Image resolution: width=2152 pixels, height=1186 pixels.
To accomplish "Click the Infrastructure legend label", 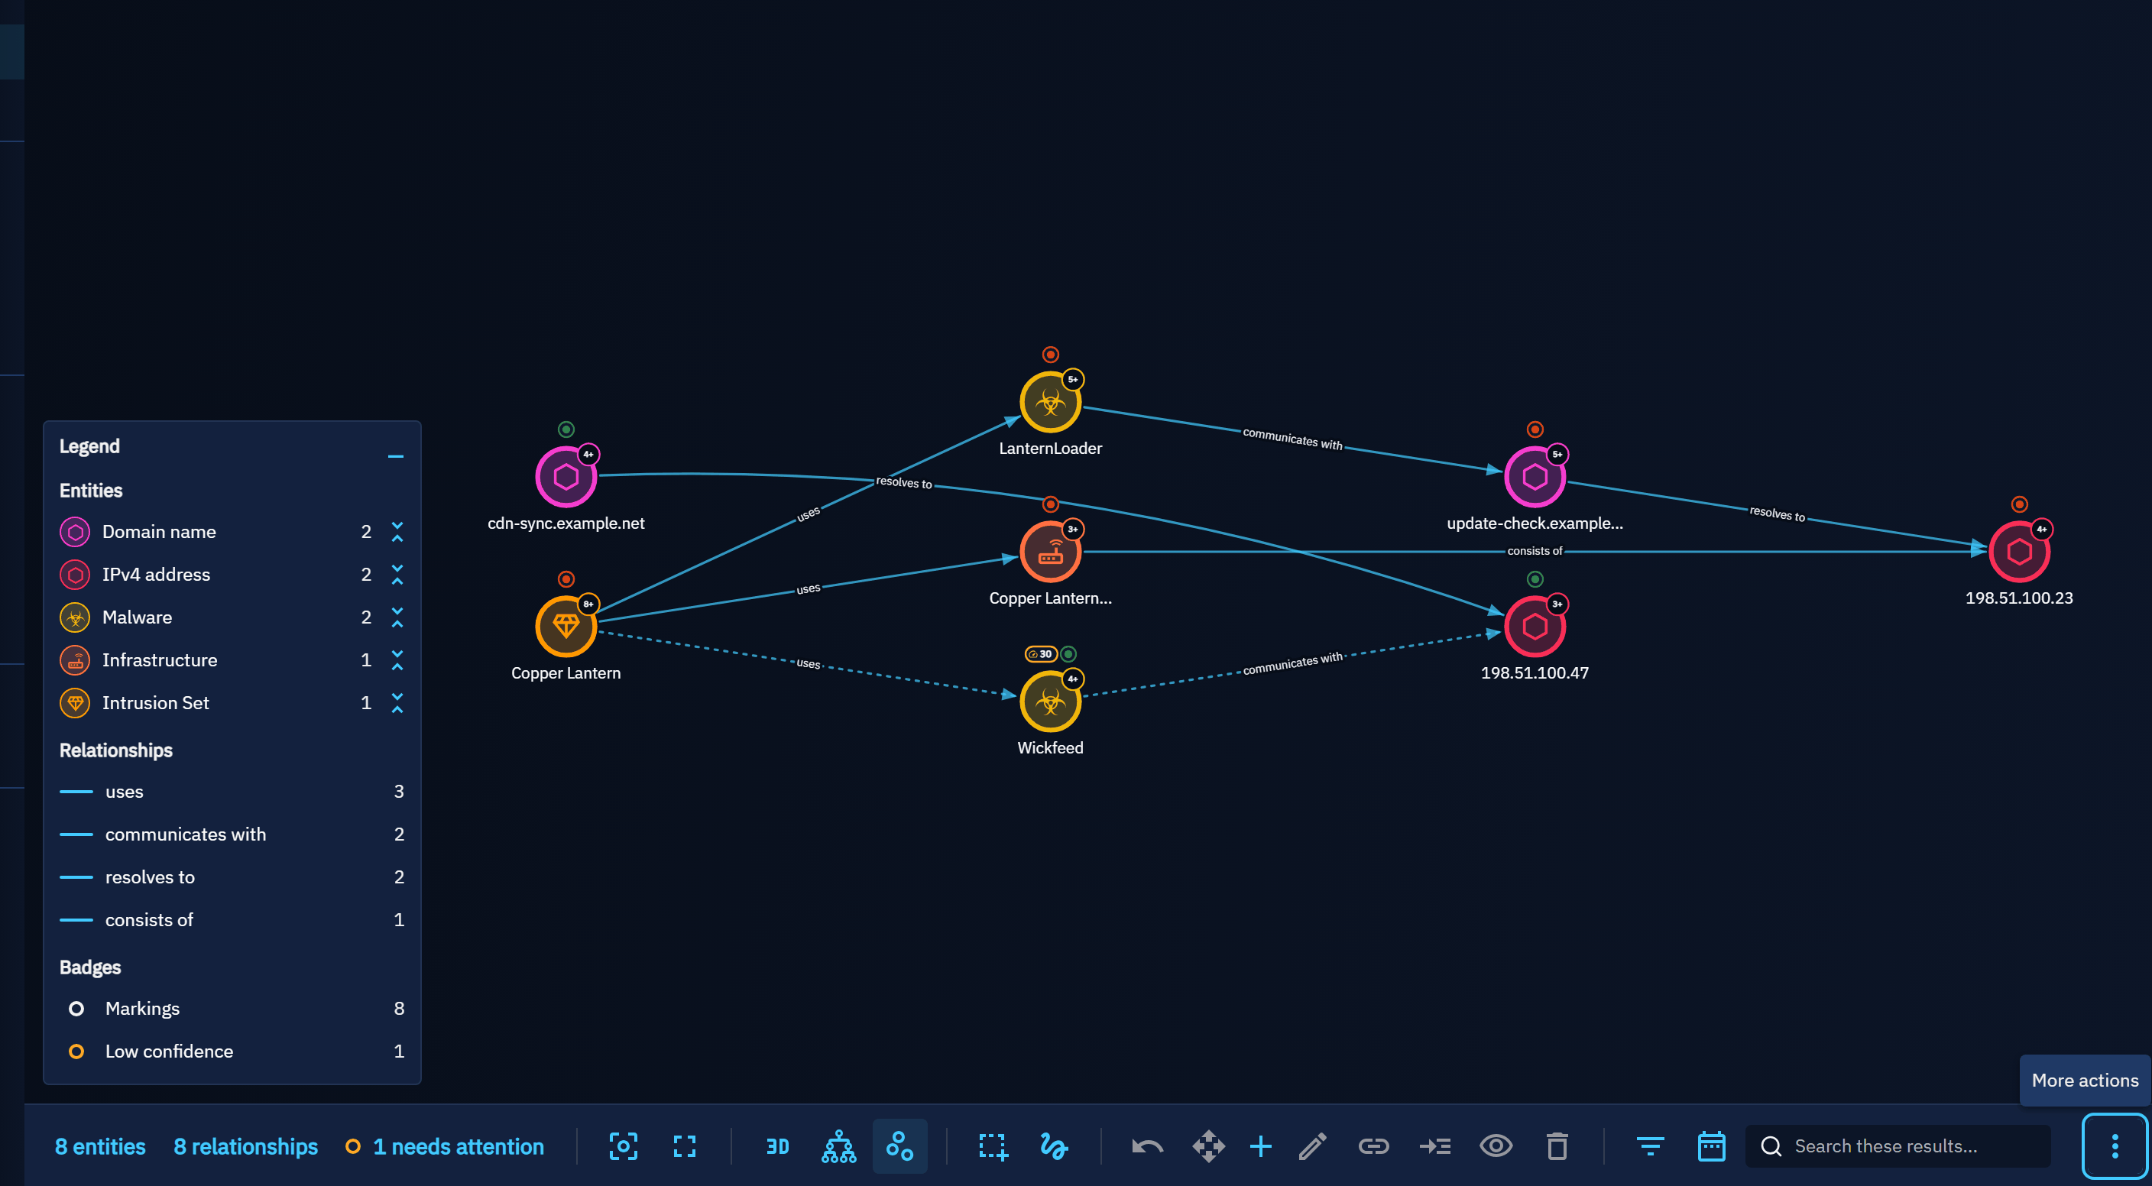I will [160, 659].
